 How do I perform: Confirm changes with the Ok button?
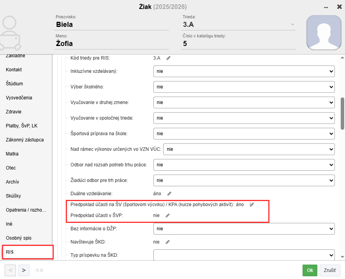(x=310, y=270)
